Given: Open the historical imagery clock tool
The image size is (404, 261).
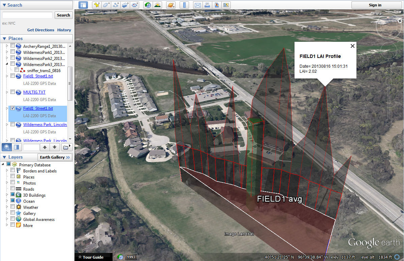Looking at the screenshot, I should 148,5.
